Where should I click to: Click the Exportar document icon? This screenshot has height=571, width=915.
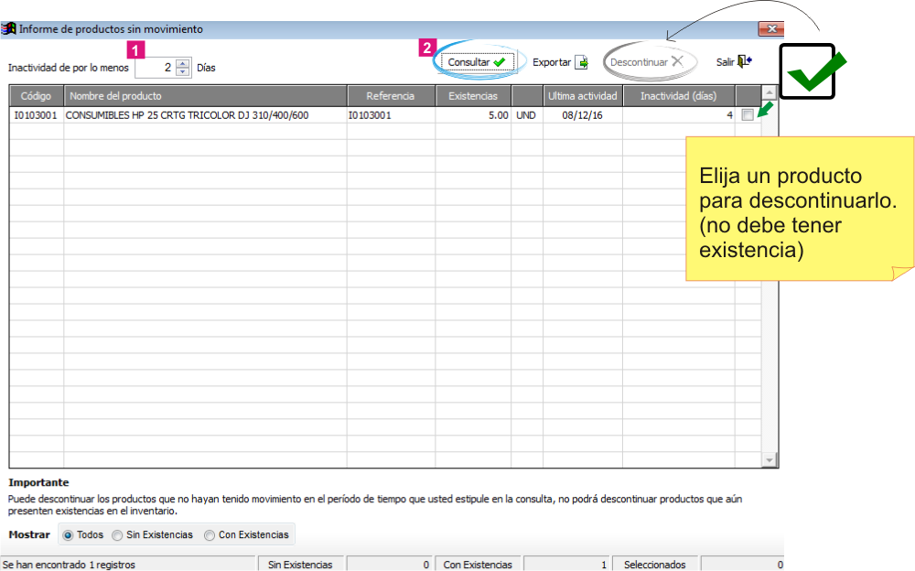click(x=582, y=62)
